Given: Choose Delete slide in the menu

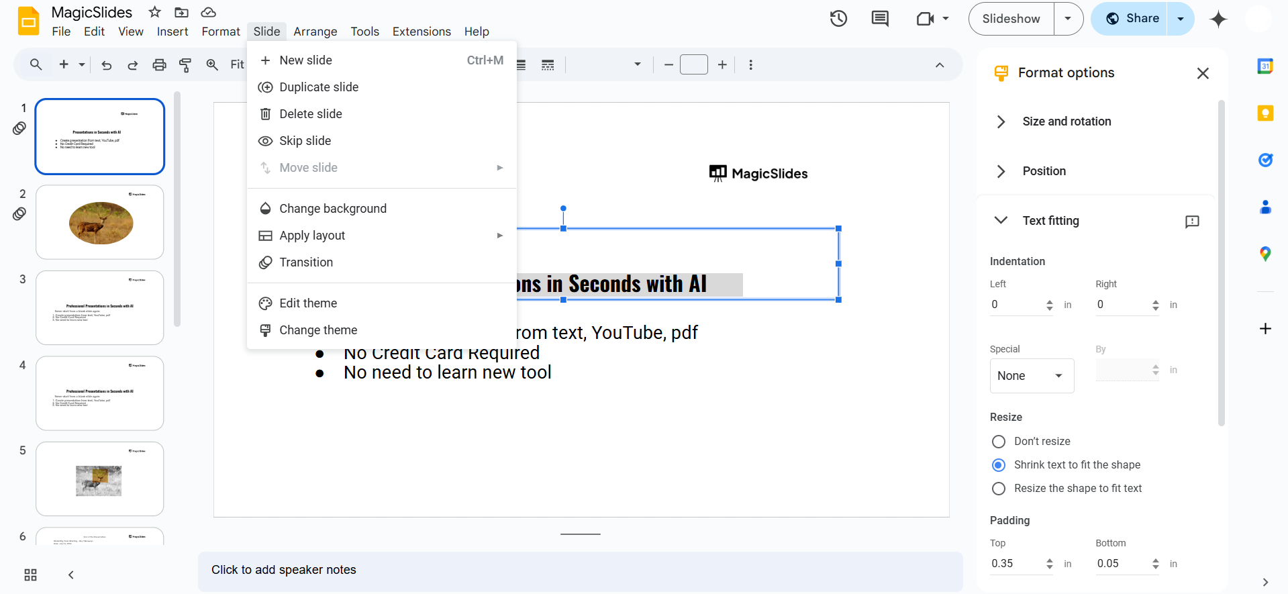Looking at the screenshot, I should [382, 114].
